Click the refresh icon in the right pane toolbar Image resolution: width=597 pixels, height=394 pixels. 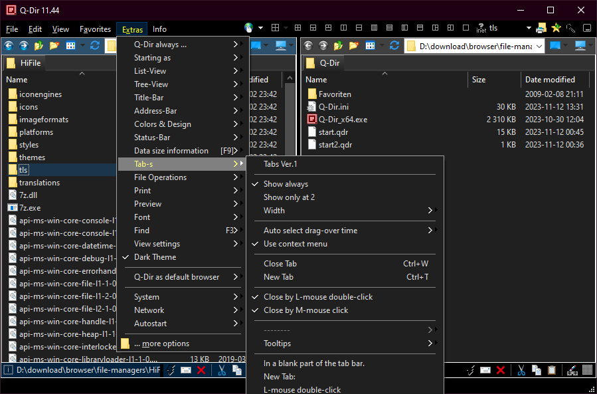point(394,46)
